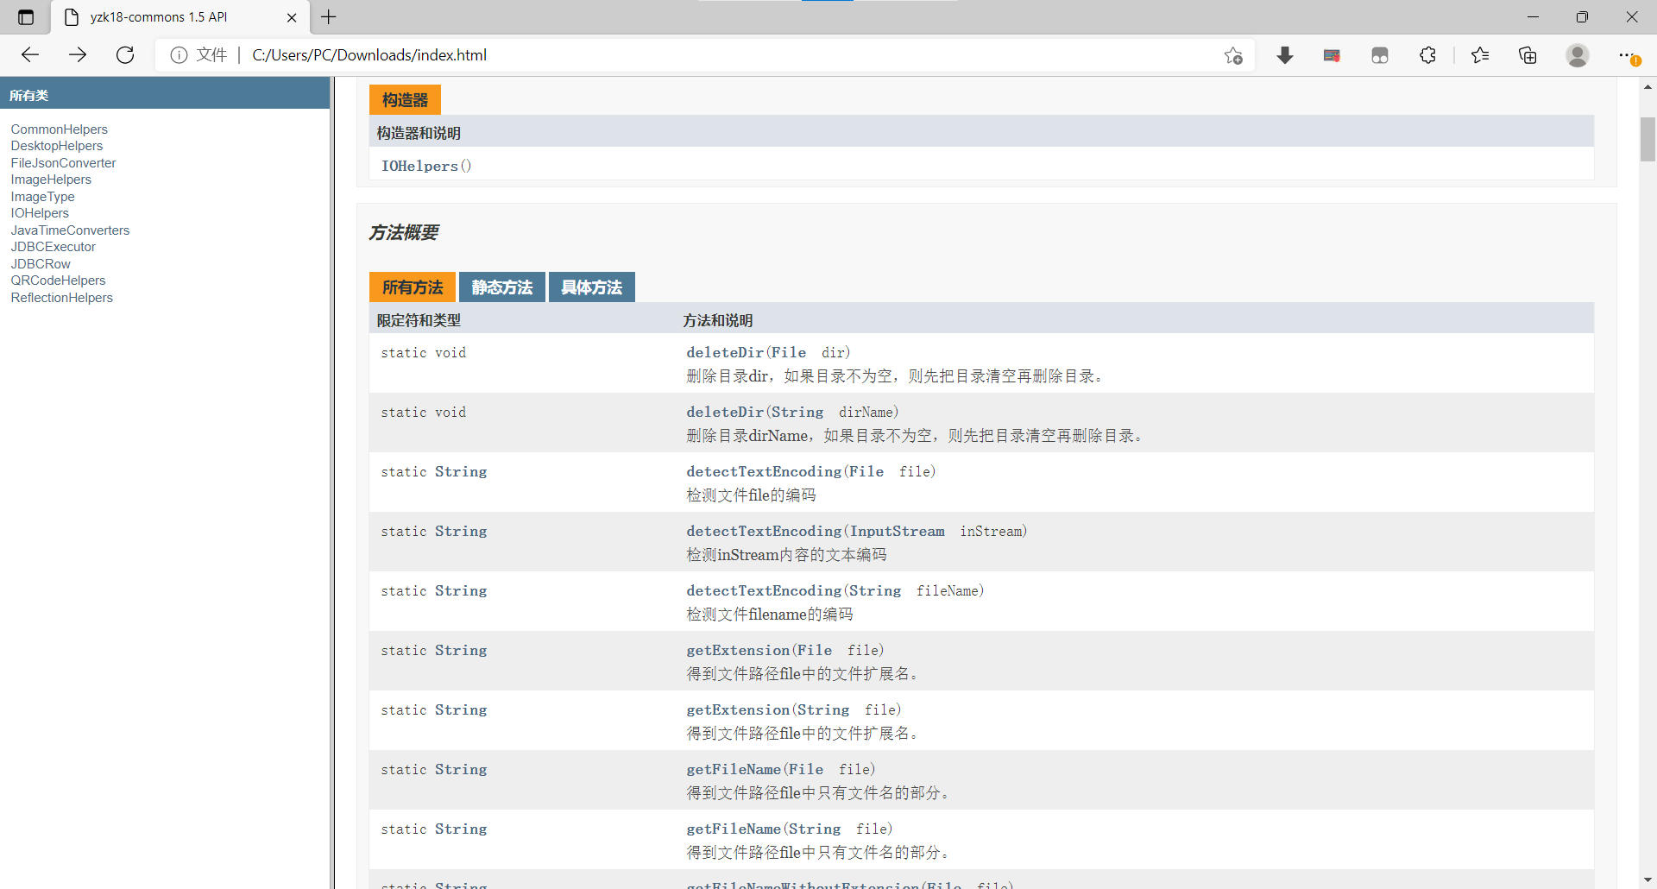
Task: Open the Extensions puzzle-piece menu
Action: [1428, 54]
